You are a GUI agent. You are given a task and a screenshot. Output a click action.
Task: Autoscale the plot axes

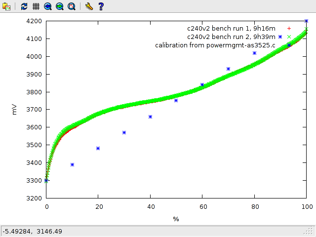tap(72, 6)
